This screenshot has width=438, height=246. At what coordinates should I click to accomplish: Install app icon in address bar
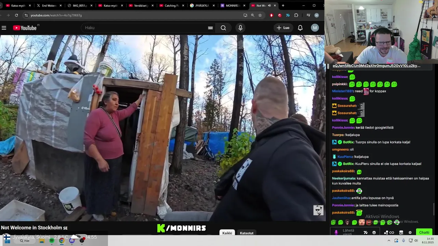(245, 15)
